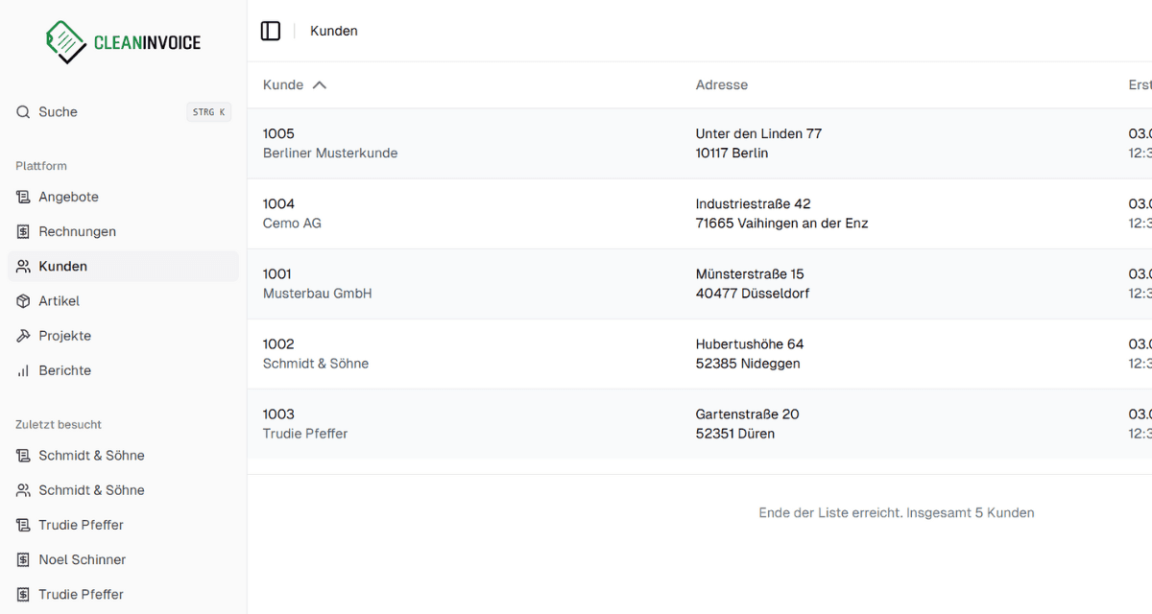The height and width of the screenshot is (614, 1152).
Task: Open customer 1002 Schmidt & Söhne row
Action: coord(700,353)
